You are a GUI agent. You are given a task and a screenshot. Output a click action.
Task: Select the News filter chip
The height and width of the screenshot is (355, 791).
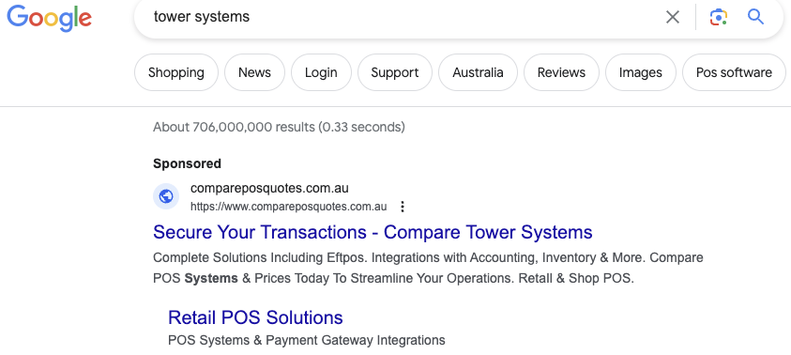[255, 72]
